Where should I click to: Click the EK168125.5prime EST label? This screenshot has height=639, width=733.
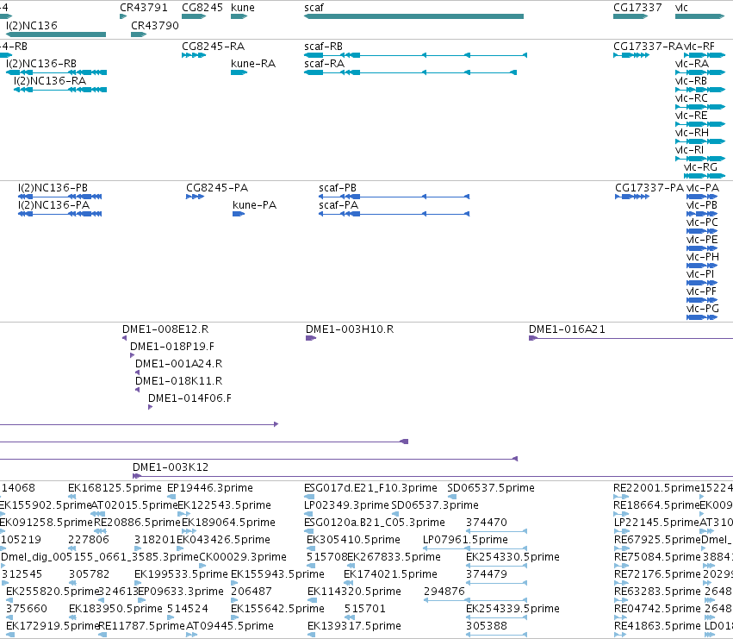point(115,488)
